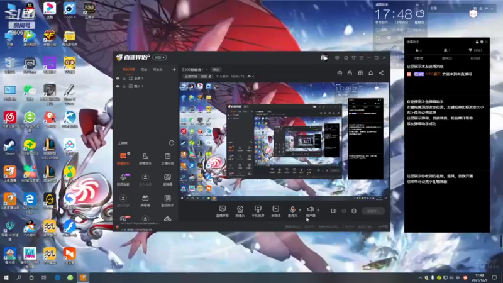Select the 全屏 1 source row
The width and height of the screenshot is (503, 283).
[x=146, y=78]
